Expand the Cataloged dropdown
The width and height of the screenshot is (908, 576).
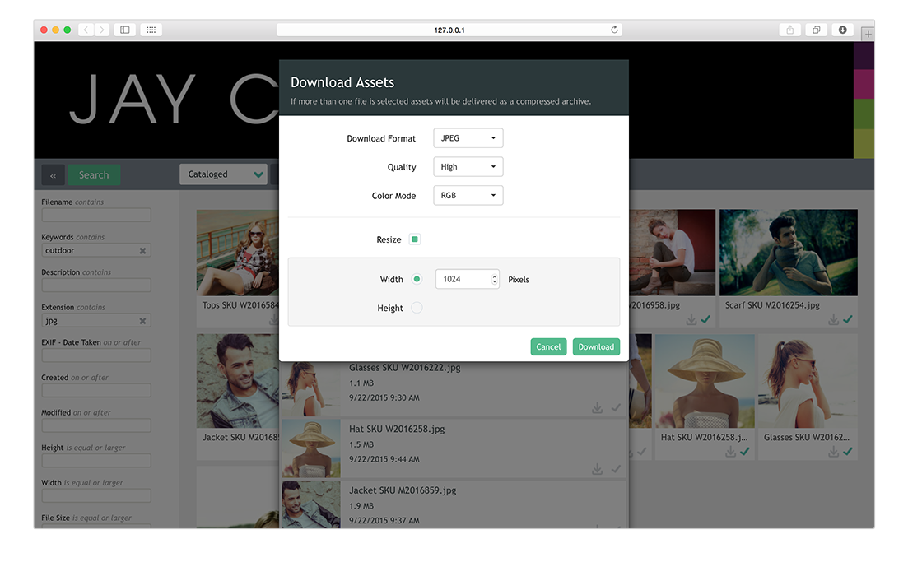coord(224,174)
